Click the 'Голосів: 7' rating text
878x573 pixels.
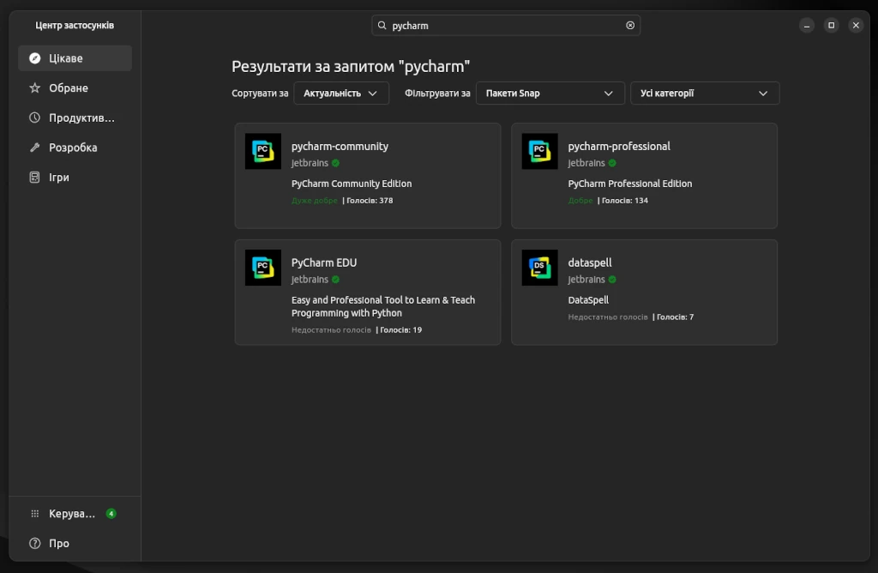point(675,317)
